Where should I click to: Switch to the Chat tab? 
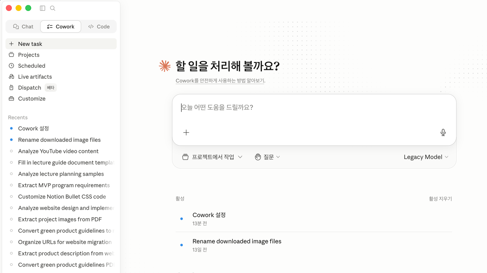[x=23, y=27]
